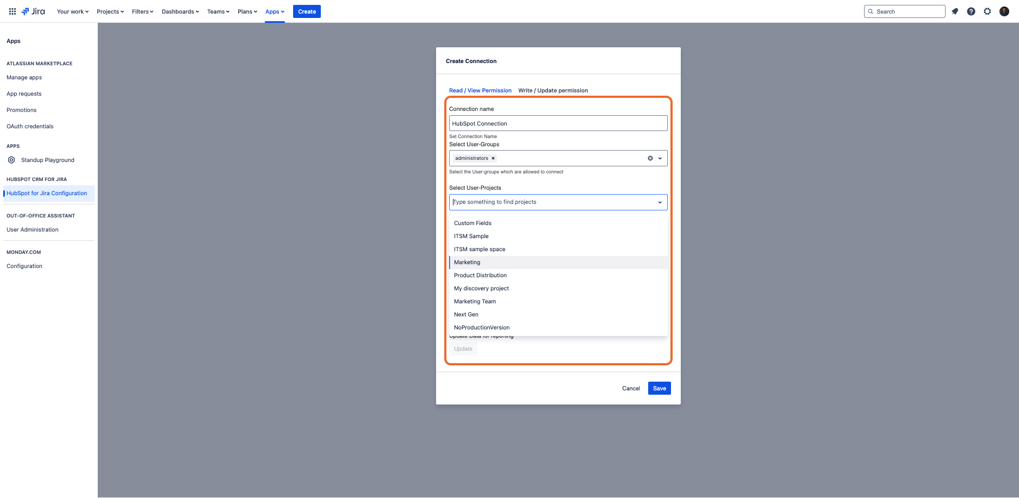Select the Marketing project option
The width and height of the screenshot is (1019, 498).
coord(558,262)
